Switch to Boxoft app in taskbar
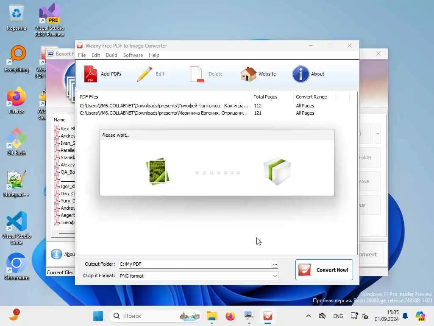 coord(248,316)
